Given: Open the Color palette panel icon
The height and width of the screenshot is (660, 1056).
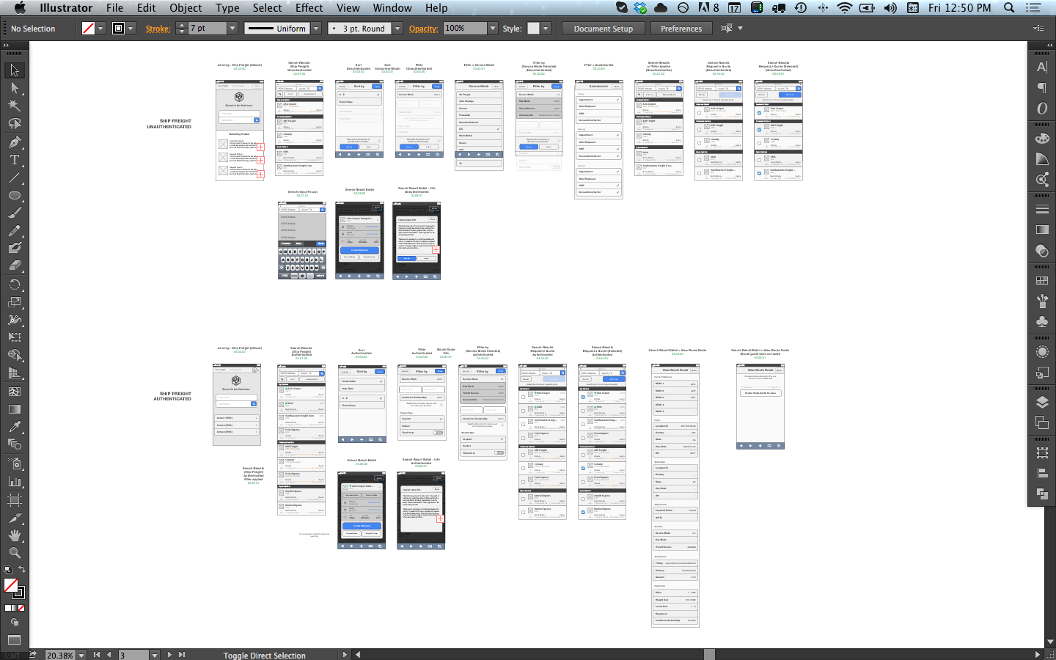Looking at the screenshot, I should coord(1042,138).
